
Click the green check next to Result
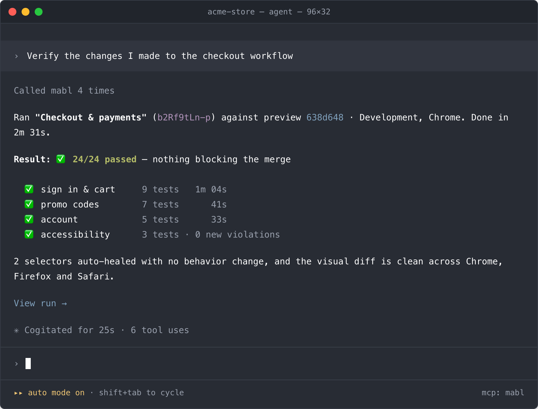coord(61,159)
